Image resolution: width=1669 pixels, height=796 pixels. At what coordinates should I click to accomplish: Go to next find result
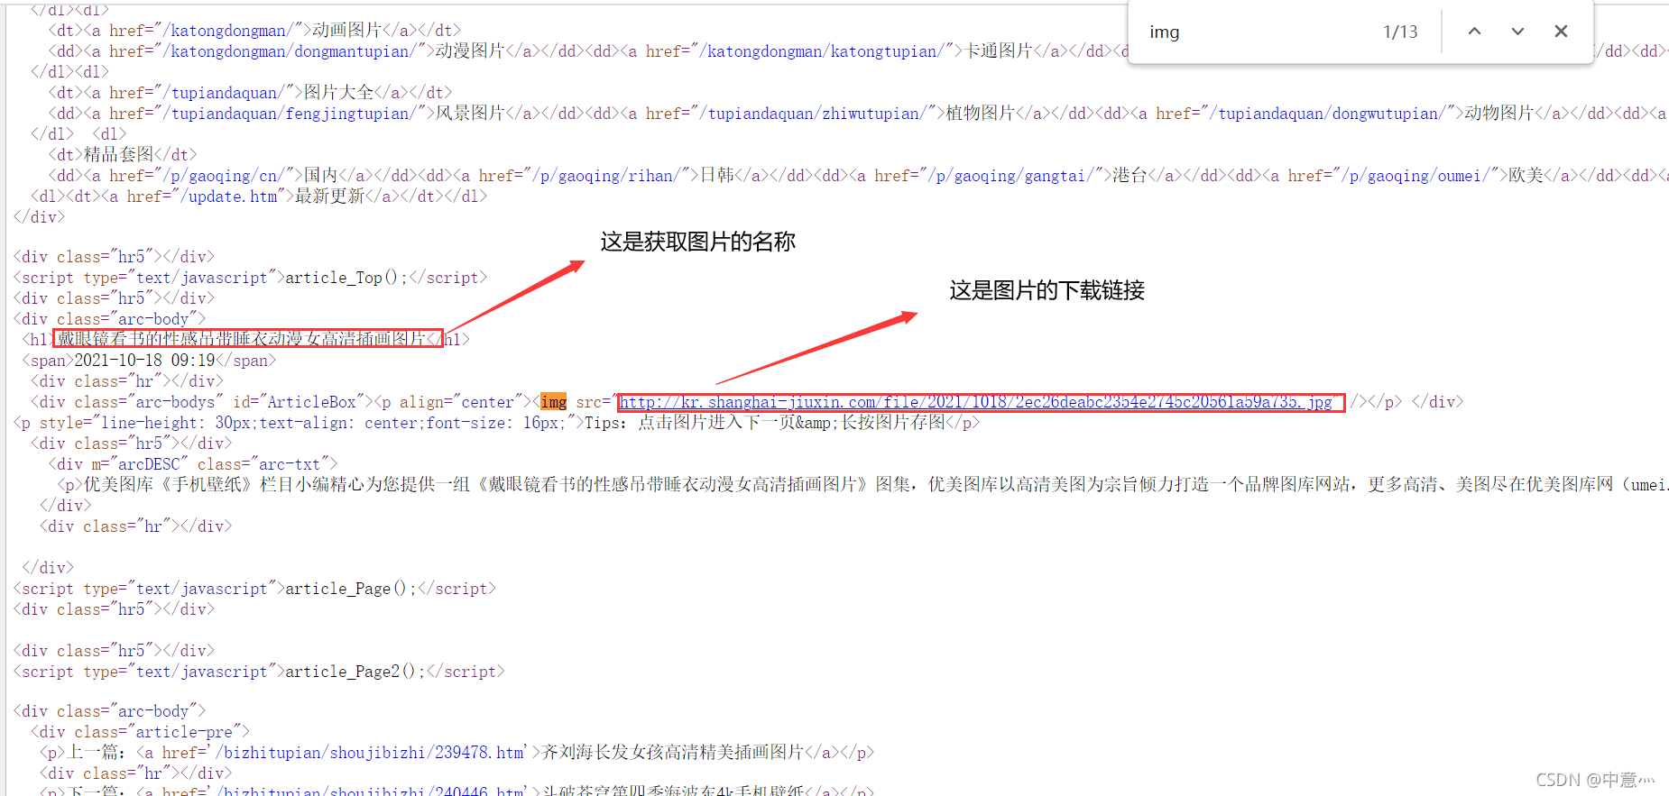[1517, 32]
